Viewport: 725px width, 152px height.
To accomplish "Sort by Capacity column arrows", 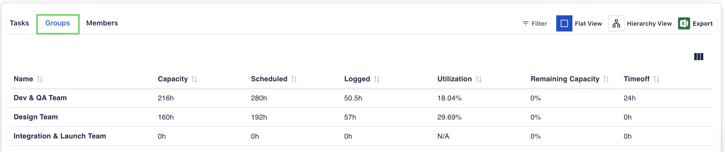I will click(x=195, y=79).
